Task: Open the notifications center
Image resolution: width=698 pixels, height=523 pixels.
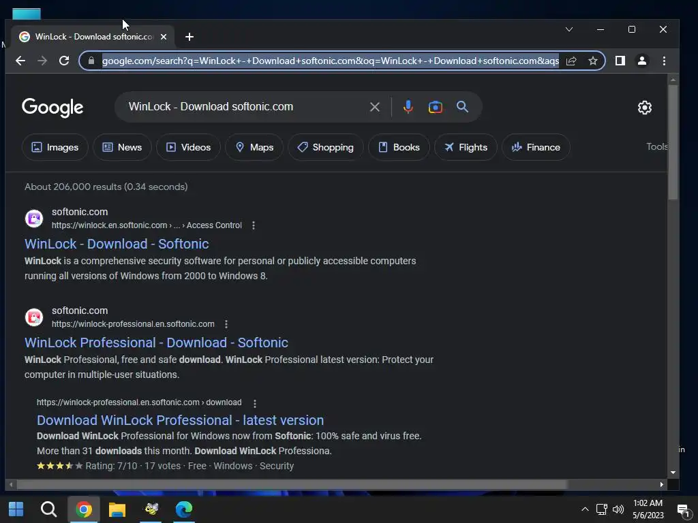Action: [x=683, y=510]
